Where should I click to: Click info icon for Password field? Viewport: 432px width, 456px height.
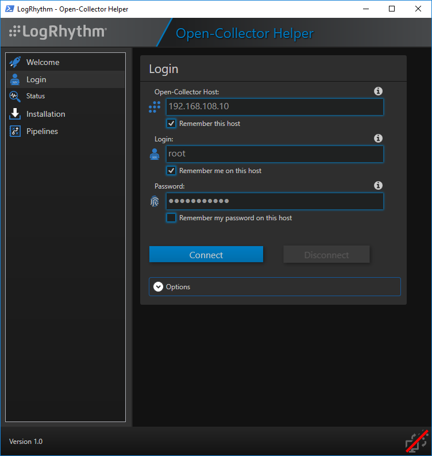[x=378, y=185]
